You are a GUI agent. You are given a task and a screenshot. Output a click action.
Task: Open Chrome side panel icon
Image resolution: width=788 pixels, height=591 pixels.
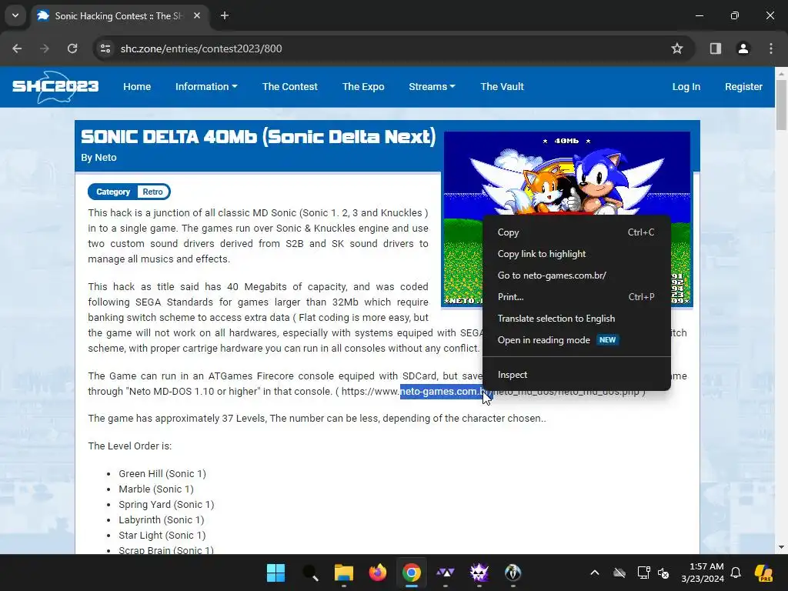715,48
